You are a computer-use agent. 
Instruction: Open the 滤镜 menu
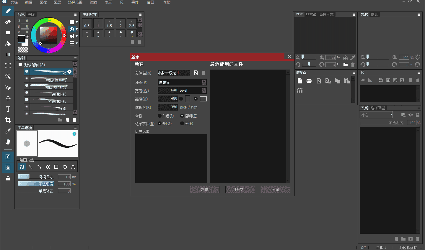click(93, 2)
